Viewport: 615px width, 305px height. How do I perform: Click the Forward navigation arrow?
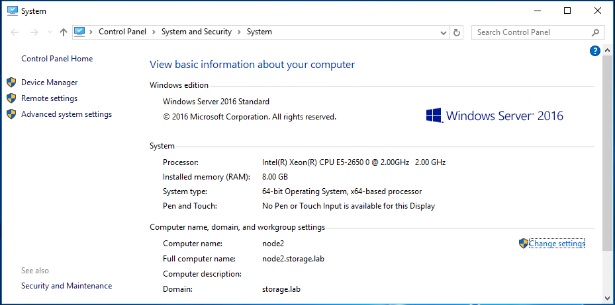(x=34, y=32)
